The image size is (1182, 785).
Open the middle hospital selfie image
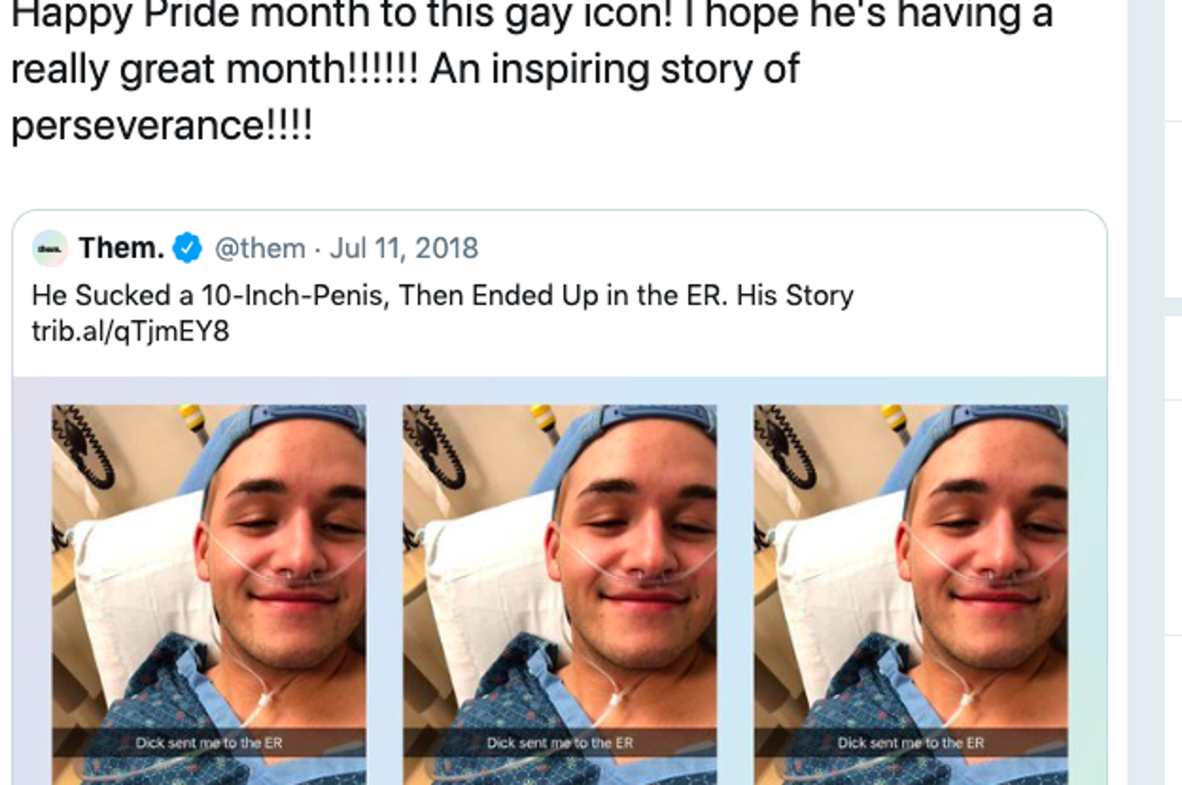560,567
